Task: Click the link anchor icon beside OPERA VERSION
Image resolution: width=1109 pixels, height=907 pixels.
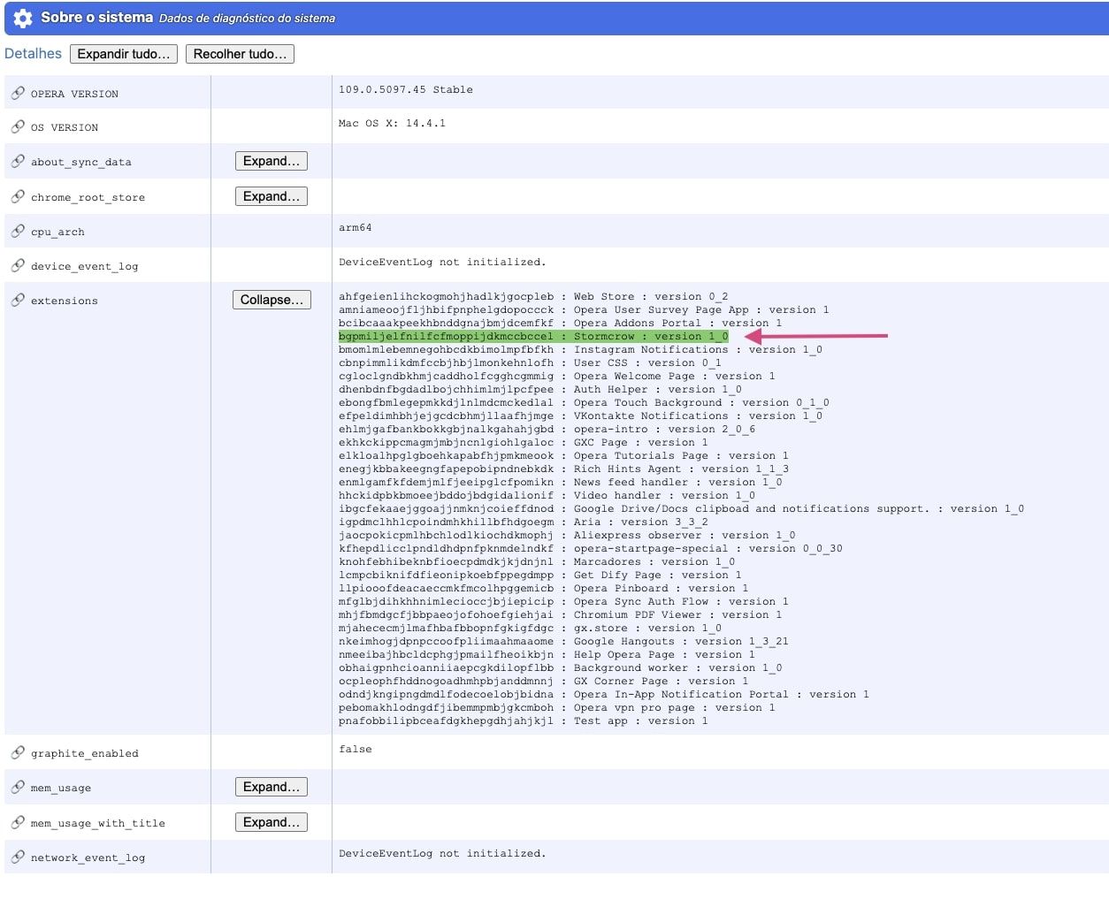Action: click(16, 92)
